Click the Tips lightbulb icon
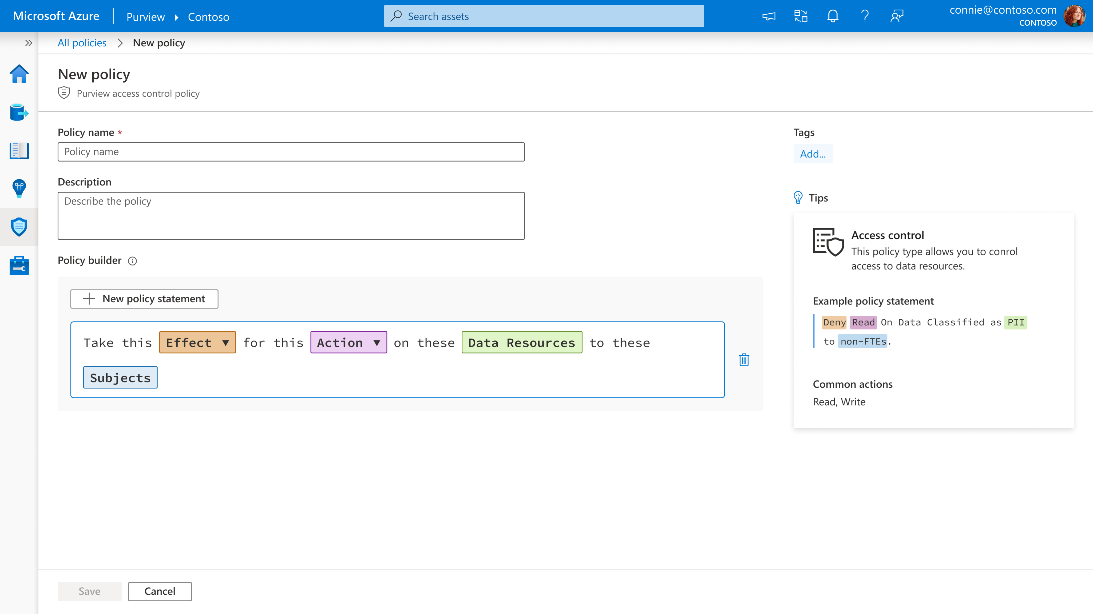Viewport: 1093px width, 614px height. pyautogui.click(x=798, y=198)
